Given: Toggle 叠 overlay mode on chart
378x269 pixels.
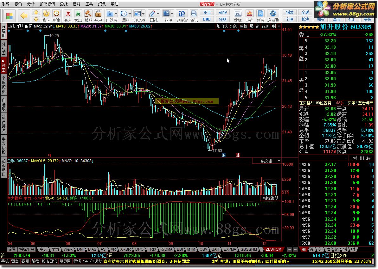Looking at the screenshot, I should click(252, 26).
